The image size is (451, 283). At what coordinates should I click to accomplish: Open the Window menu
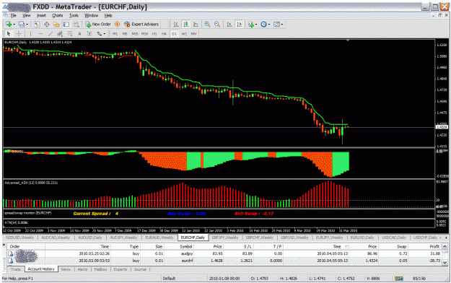click(x=91, y=16)
